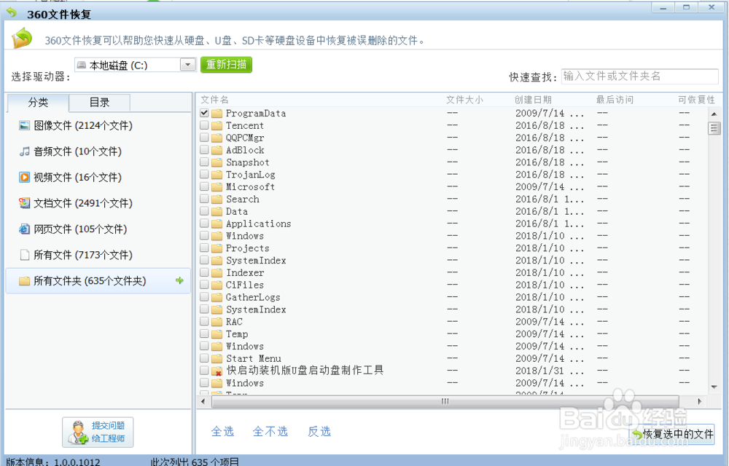729x466 pixels.
Task: Click the vertical scrollbar thumb in file list
Action: 714,127
